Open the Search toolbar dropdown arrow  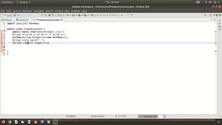click(x=101, y=15)
